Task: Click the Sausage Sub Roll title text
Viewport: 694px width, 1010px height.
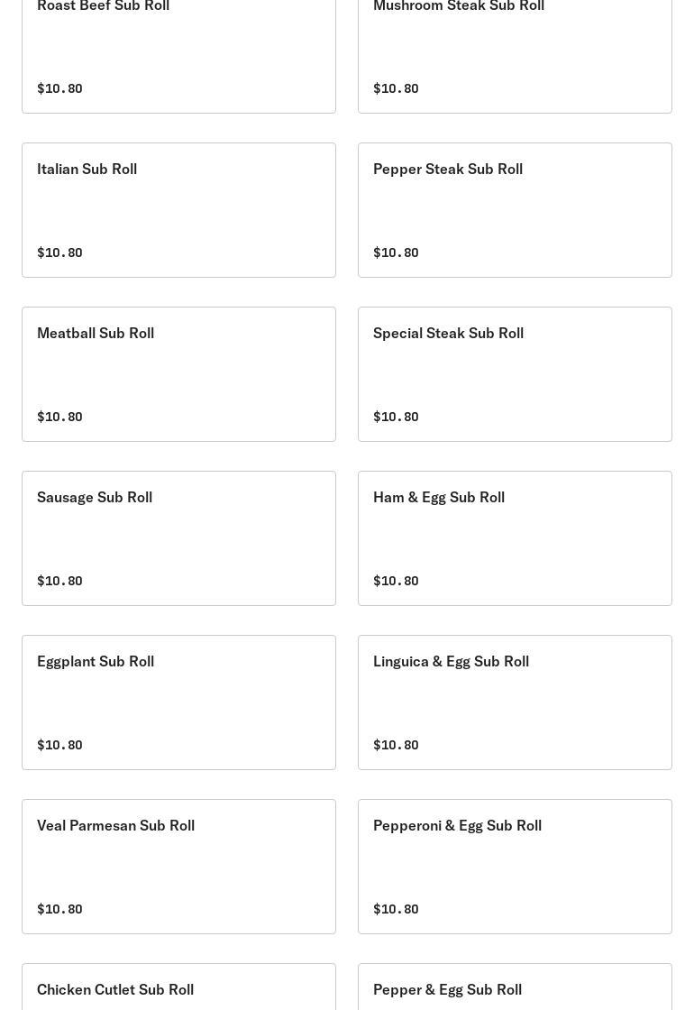Action: tap(95, 497)
